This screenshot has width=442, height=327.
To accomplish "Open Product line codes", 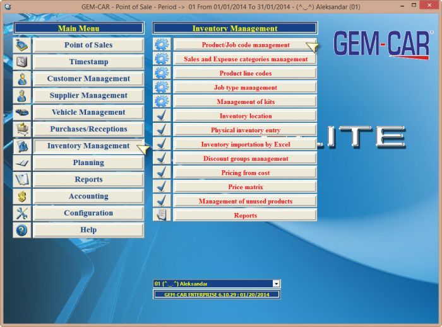I will coord(245,73).
